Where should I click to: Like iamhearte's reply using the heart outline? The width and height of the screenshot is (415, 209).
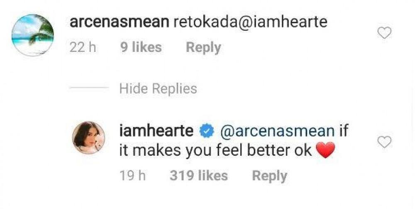384,143
